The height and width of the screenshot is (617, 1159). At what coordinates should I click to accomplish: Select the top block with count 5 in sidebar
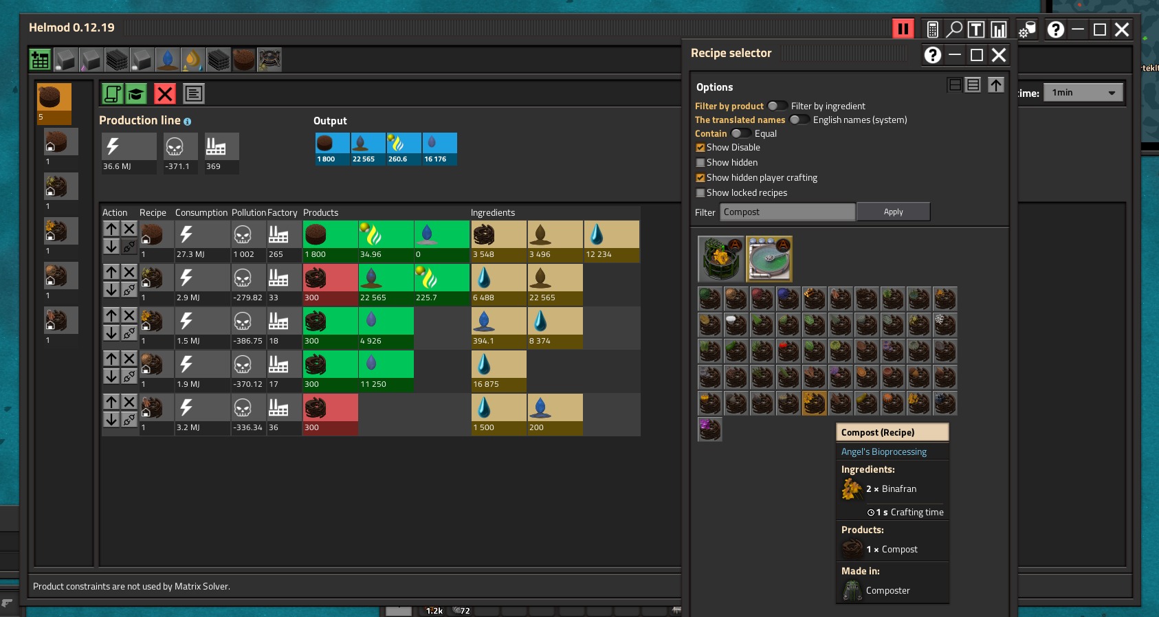coord(54,104)
